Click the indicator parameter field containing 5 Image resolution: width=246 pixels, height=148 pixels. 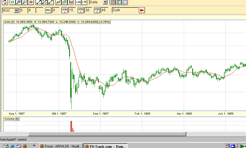[23, 10]
